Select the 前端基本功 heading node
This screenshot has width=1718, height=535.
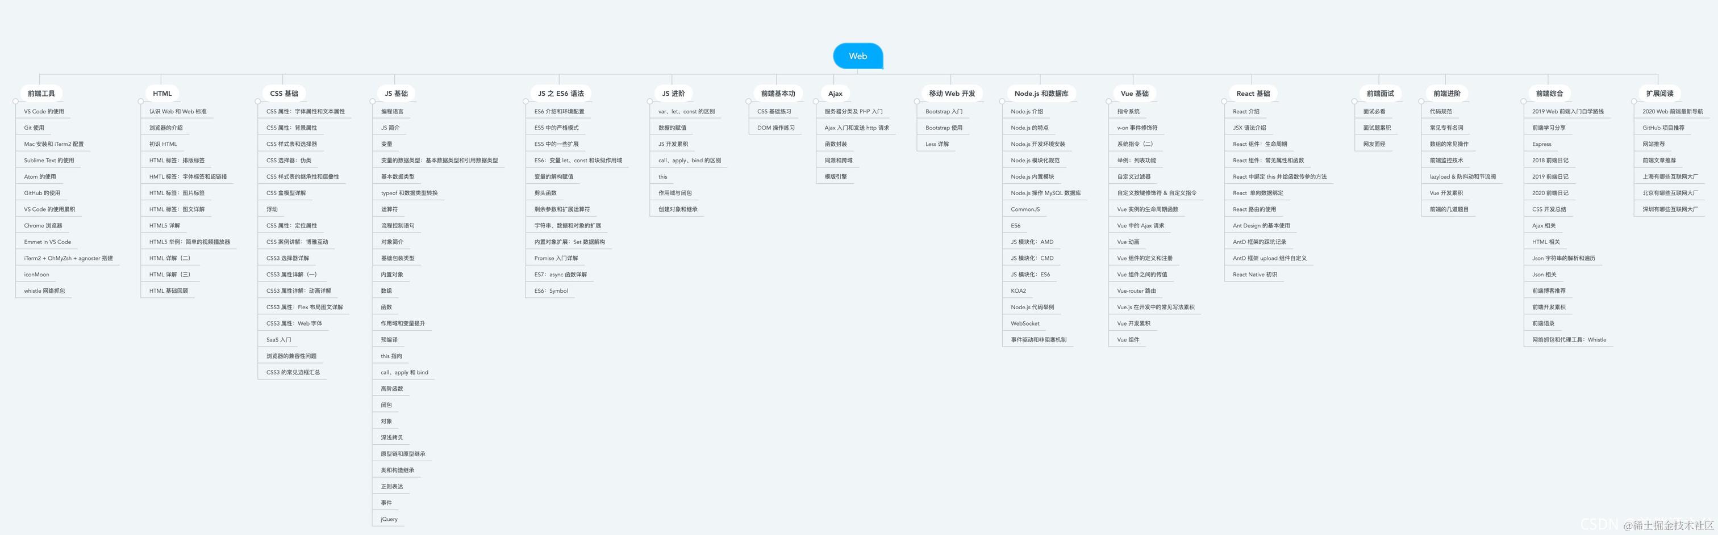tap(778, 93)
